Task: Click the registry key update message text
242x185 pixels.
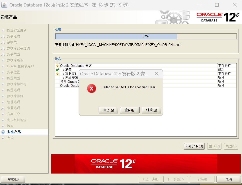Action: tap(118, 45)
